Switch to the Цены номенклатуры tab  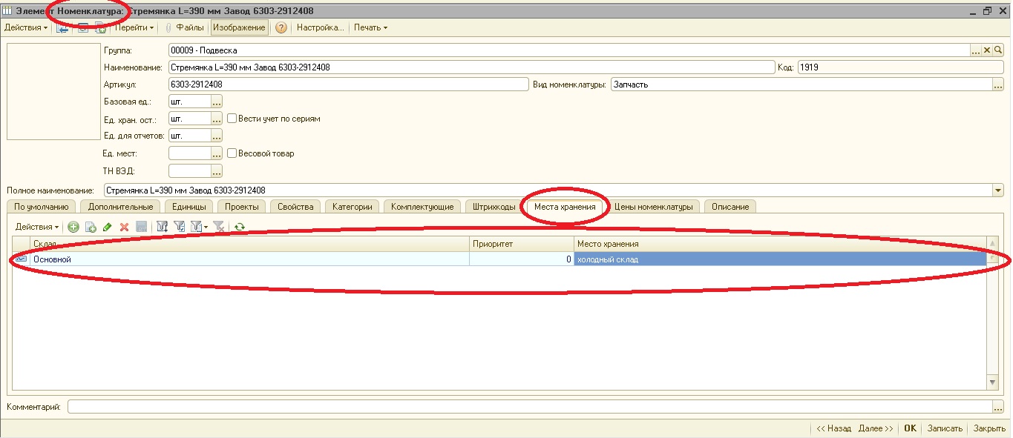(x=654, y=207)
